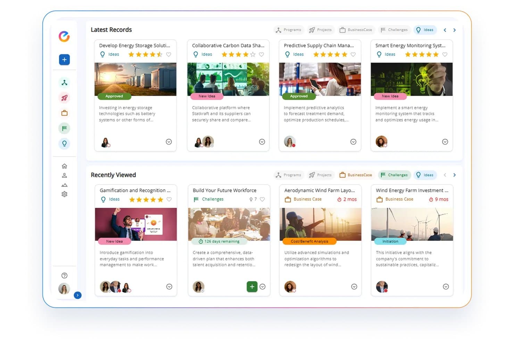
Task: Expand the sidebar with the blue arrow
Action: click(x=78, y=295)
